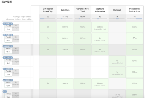The image size is (145, 100).
Task: Open 995ms Deploy to Kubernetes stage cell
Action: 100,27
